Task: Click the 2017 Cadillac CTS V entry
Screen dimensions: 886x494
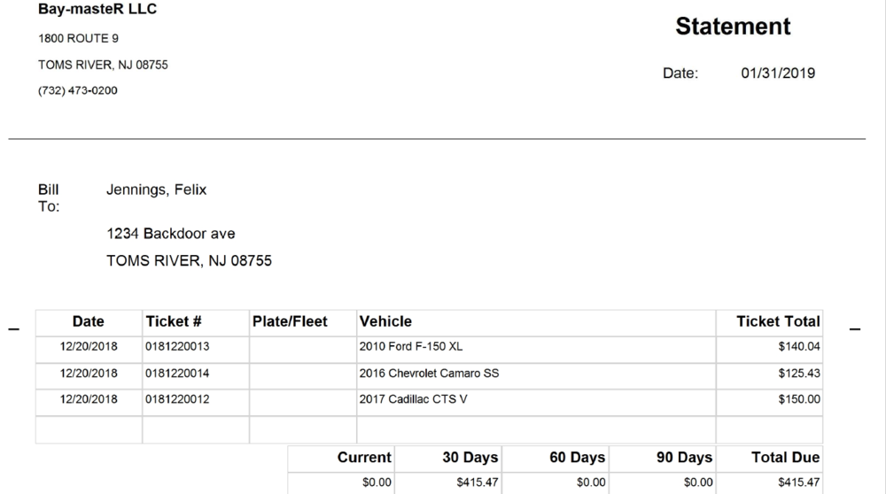Action: click(x=413, y=399)
